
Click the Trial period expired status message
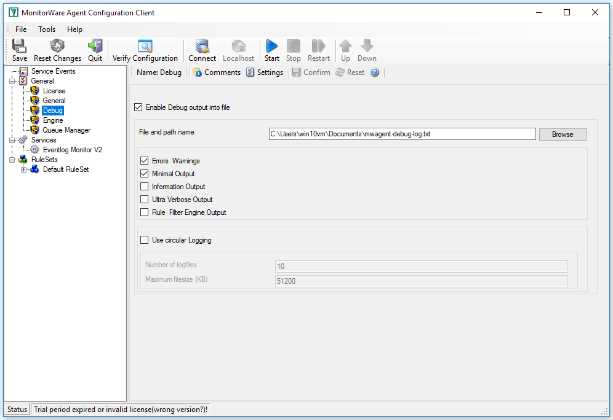click(121, 410)
